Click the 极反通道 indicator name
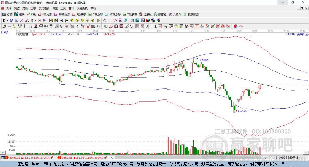 coord(22,34)
